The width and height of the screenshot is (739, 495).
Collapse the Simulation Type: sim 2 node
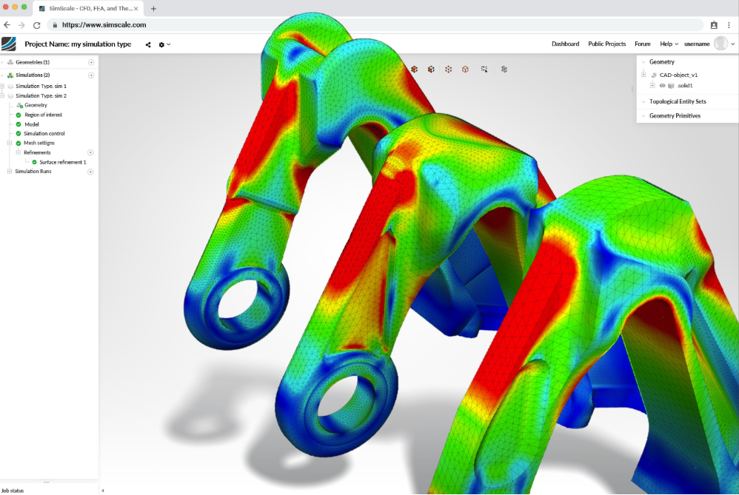coord(3,96)
